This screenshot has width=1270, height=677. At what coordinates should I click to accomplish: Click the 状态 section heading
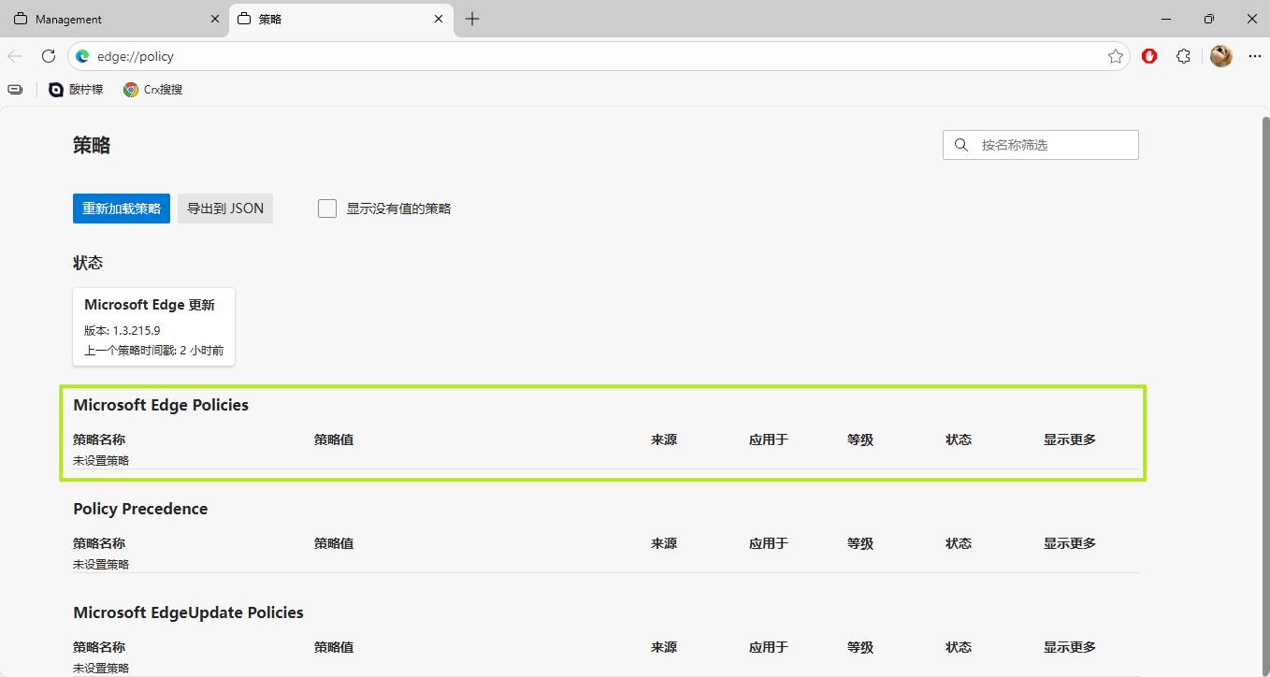point(88,263)
